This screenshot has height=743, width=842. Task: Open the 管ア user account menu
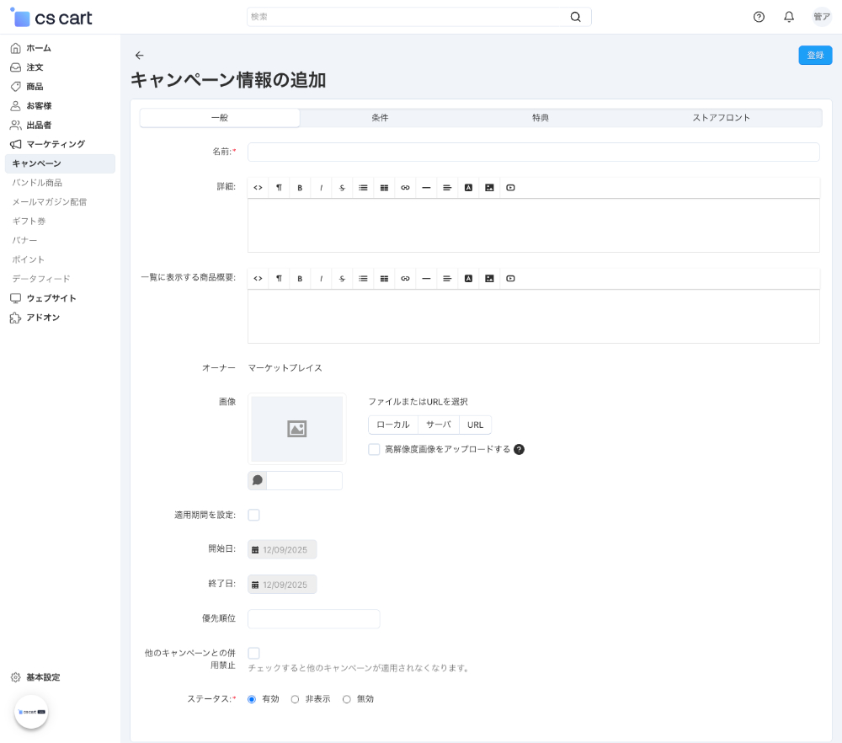(x=821, y=17)
